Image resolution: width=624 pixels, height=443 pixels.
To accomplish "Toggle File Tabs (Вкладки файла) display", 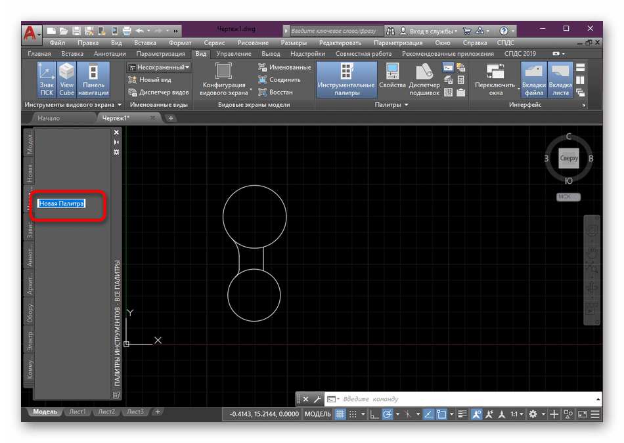I will tap(534, 79).
